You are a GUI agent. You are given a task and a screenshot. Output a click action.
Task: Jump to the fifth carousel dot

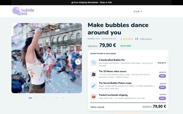click(57, 98)
